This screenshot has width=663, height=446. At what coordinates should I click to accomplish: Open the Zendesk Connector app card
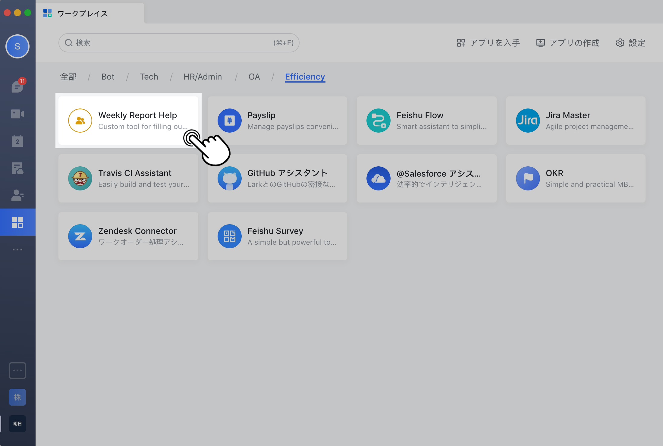tap(128, 236)
